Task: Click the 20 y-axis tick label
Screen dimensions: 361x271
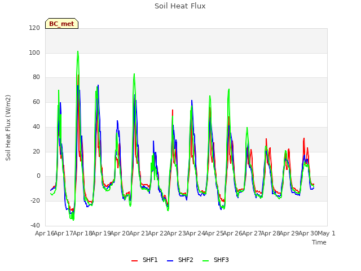Action: coord(36,152)
